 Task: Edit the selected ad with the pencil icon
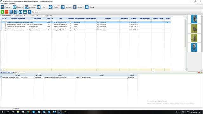coord(16,12)
